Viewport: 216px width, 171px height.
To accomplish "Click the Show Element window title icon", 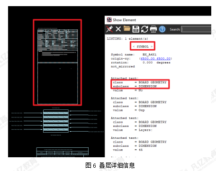I will click(x=109, y=20).
